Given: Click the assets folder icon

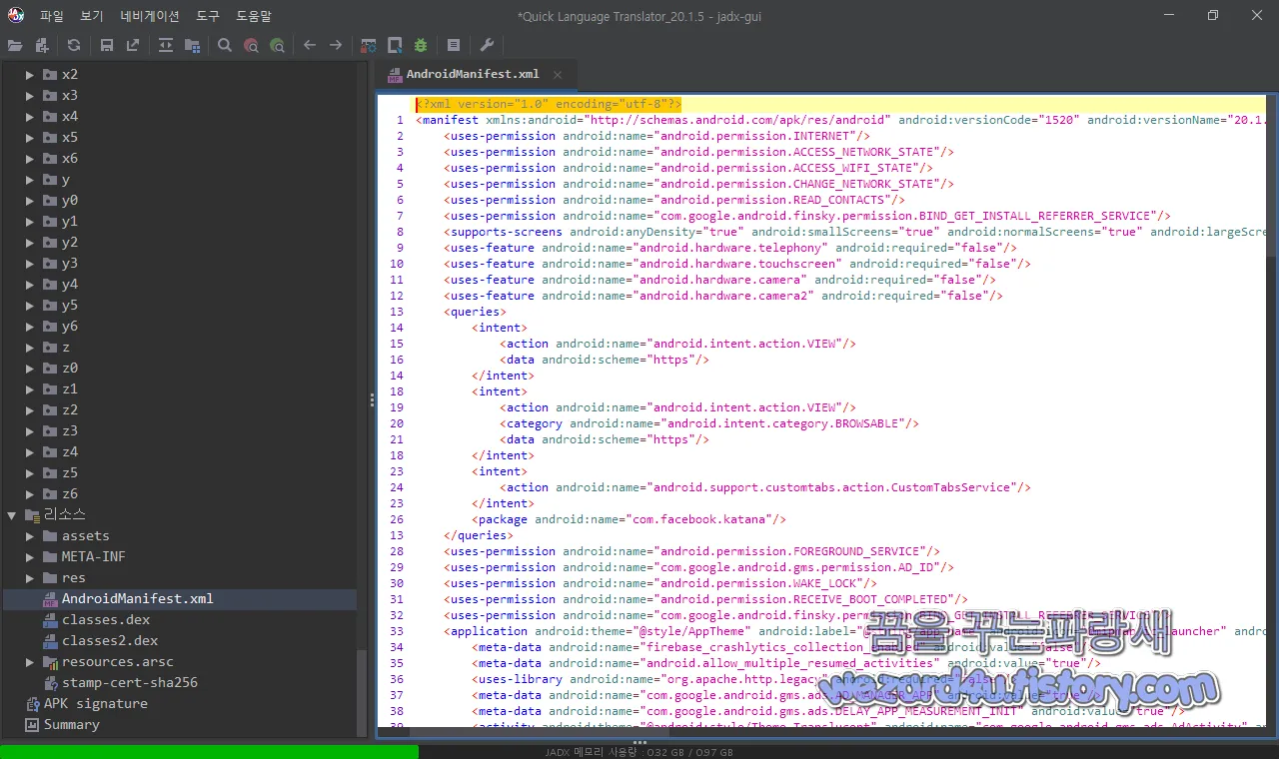Looking at the screenshot, I should click(50, 536).
